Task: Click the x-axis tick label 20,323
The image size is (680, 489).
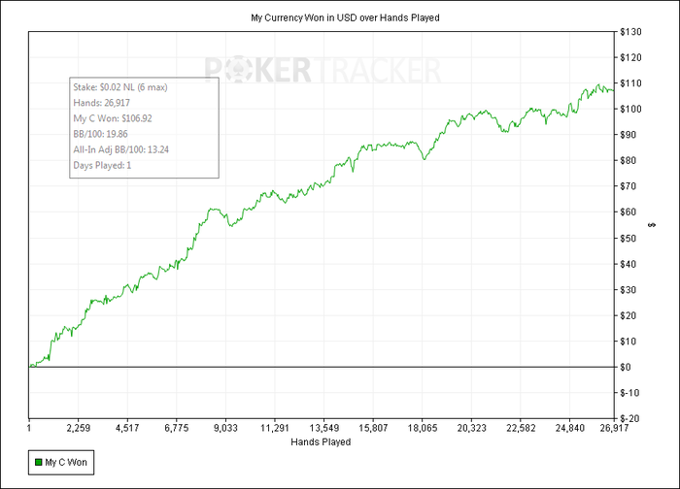Action: point(471,428)
